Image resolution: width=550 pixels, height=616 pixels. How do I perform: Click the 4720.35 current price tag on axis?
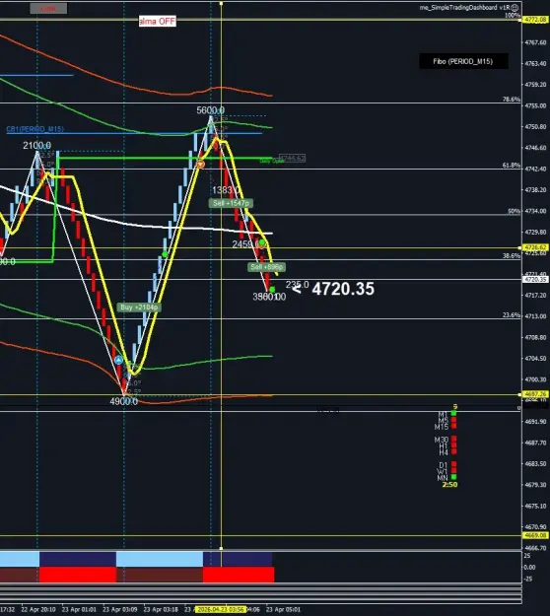point(536,280)
